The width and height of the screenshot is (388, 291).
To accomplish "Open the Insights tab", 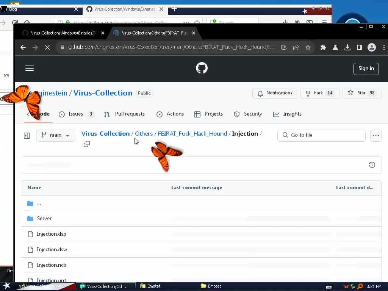I will pos(287,114).
